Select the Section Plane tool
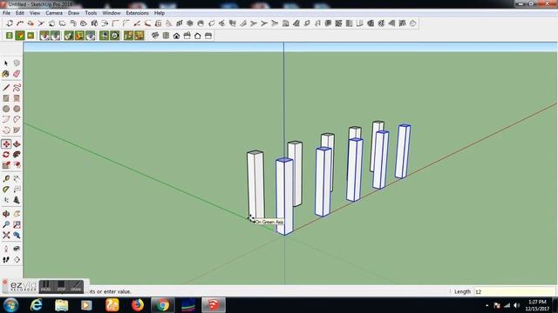 [x=17, y=260]
